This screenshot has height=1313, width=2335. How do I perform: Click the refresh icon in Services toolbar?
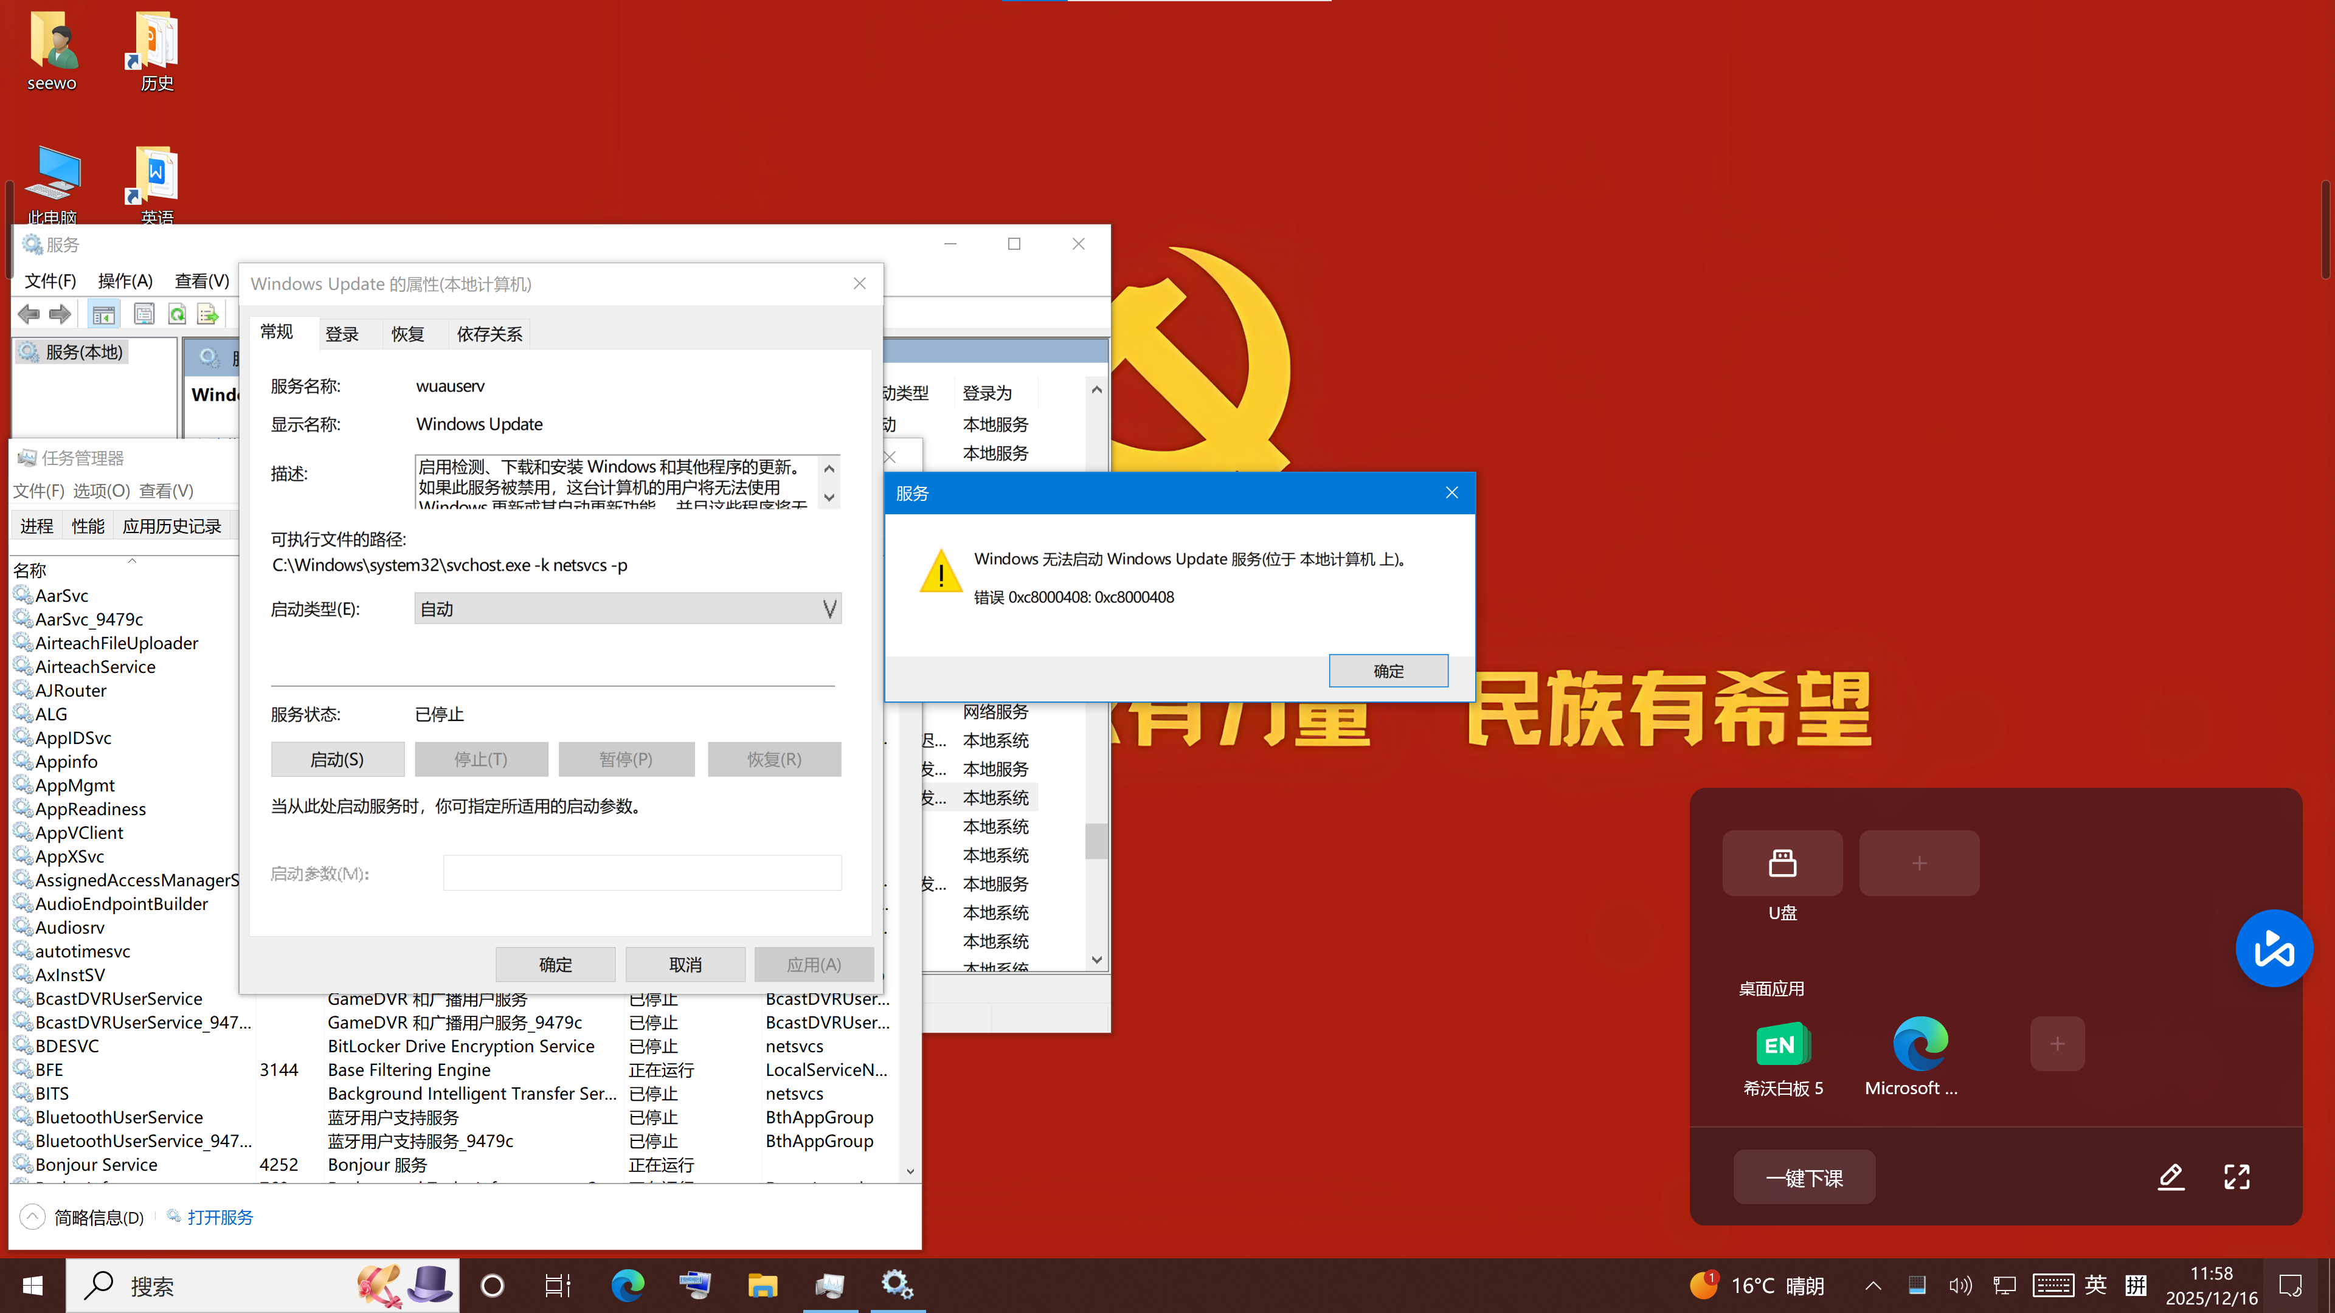tap(178, 314)
